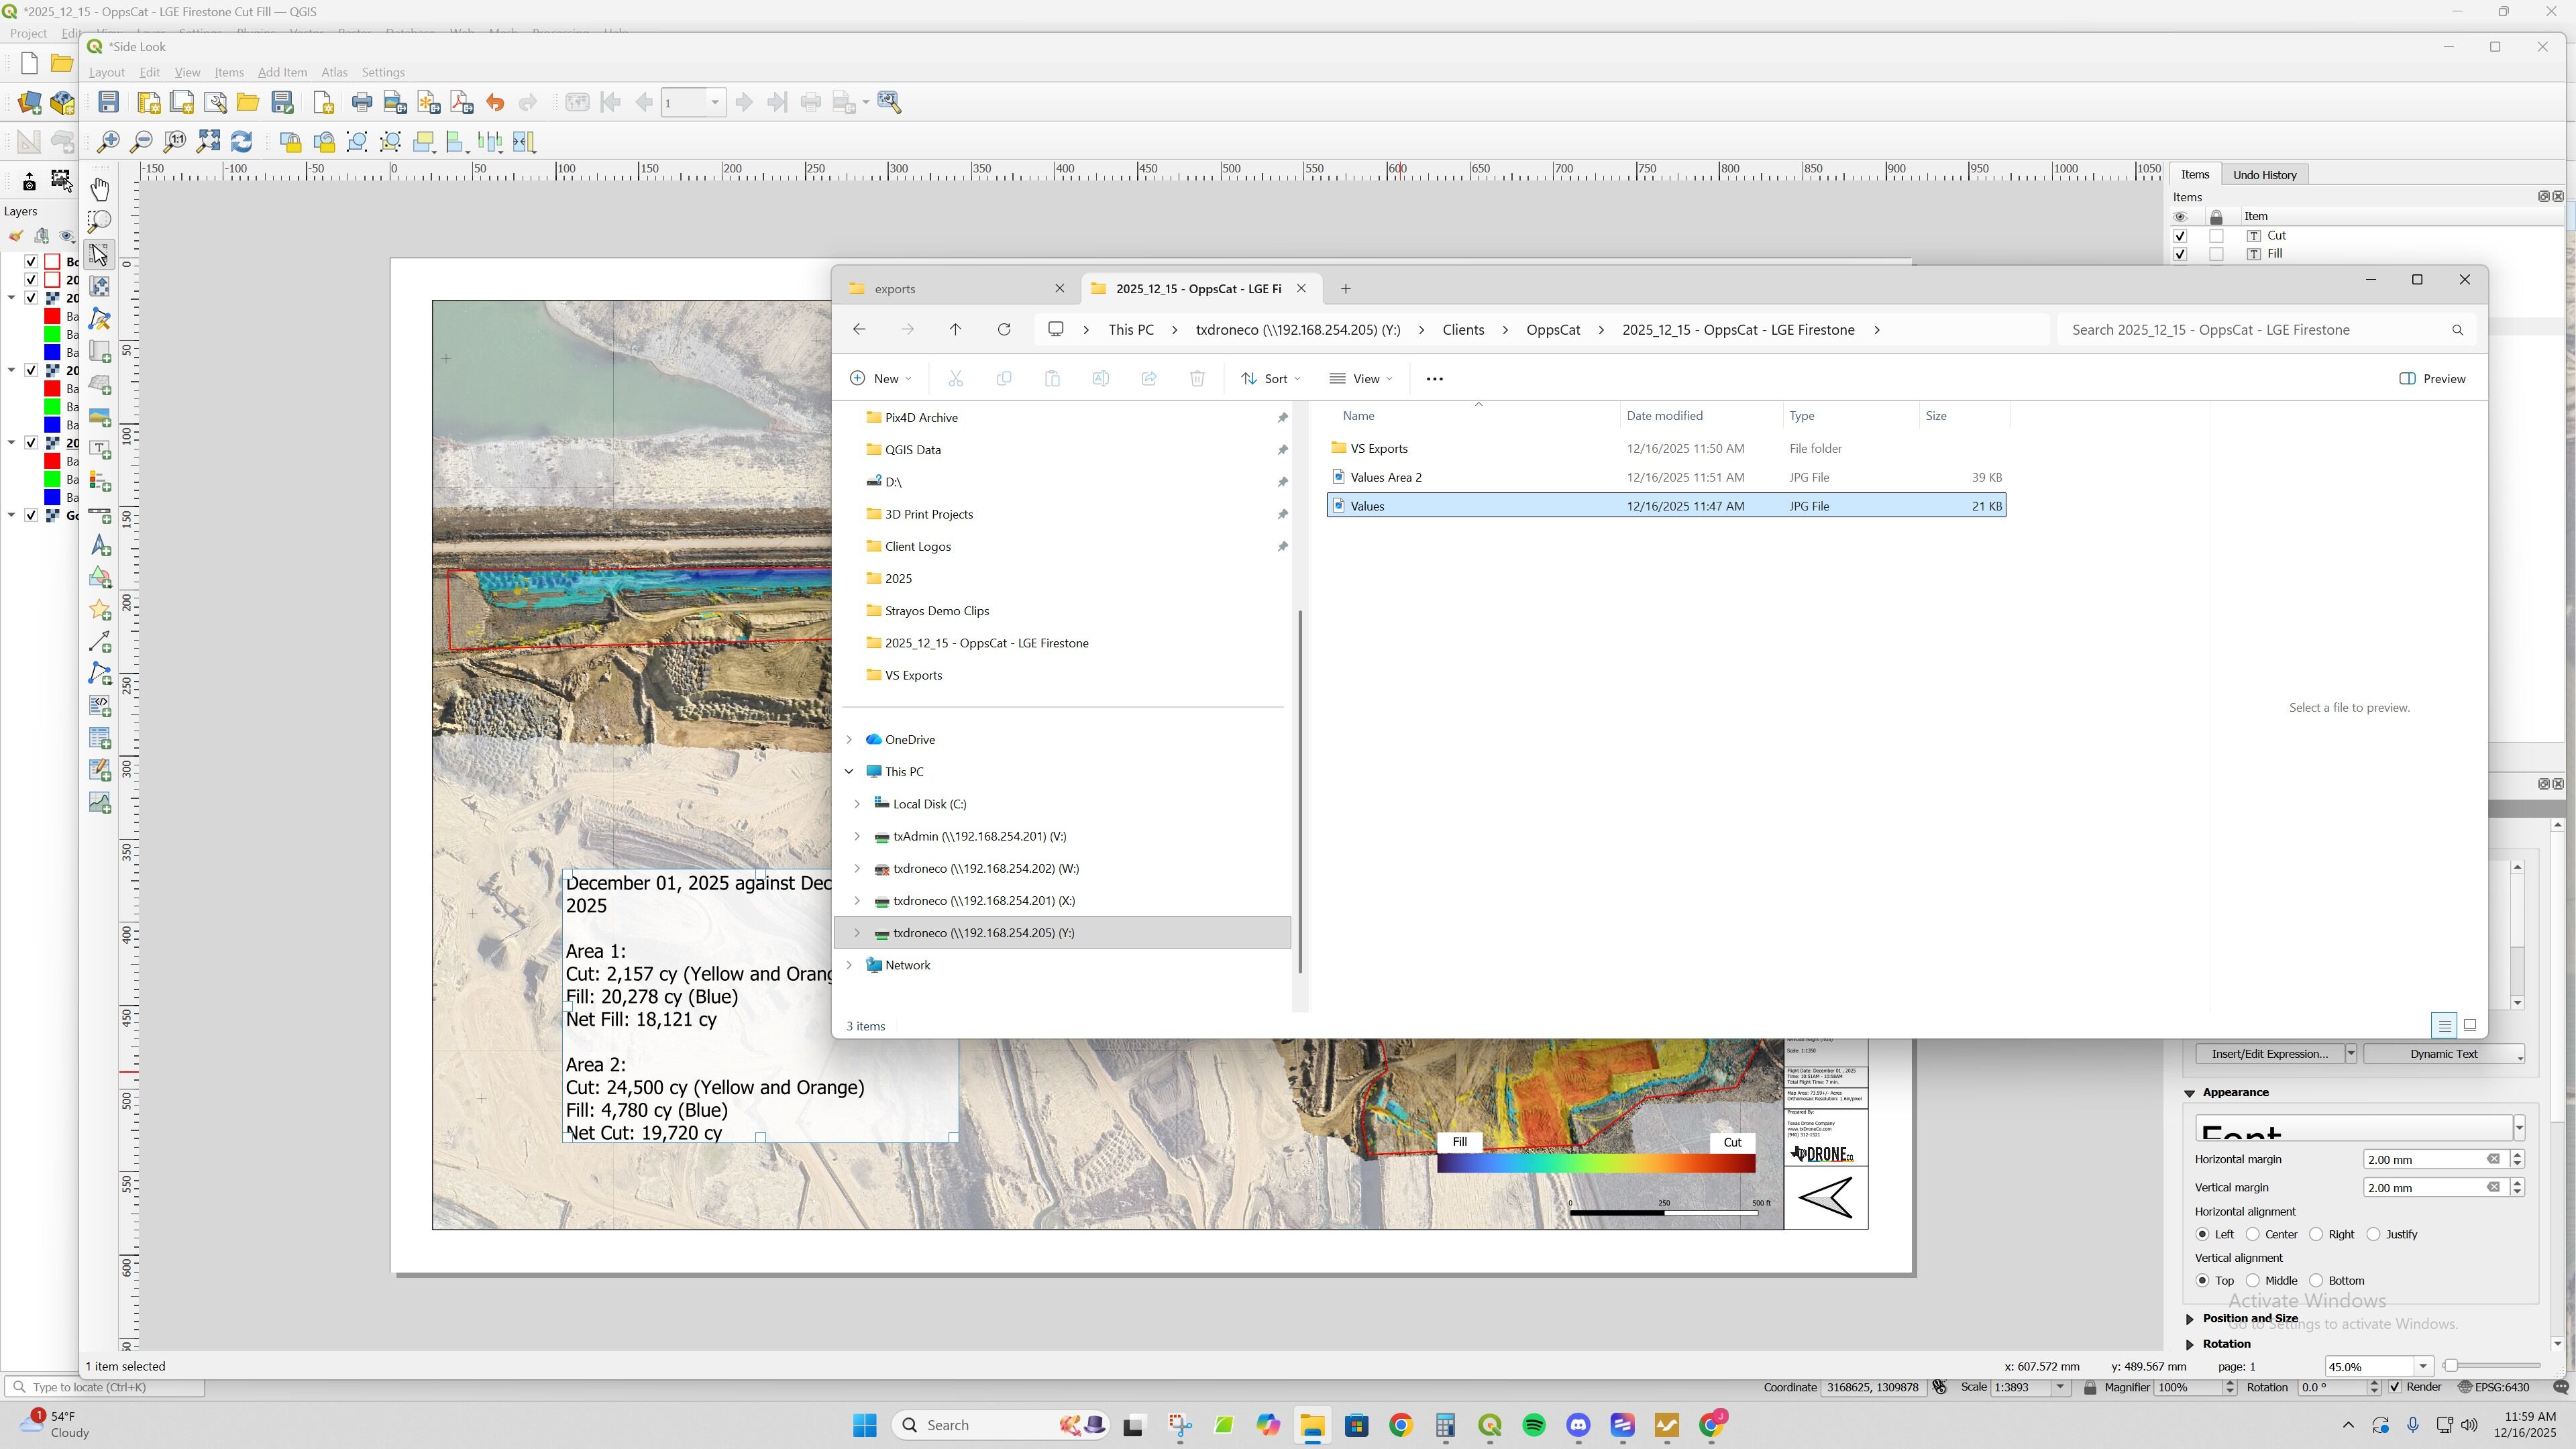Click Insert/Edit Expression button

2269,1054
